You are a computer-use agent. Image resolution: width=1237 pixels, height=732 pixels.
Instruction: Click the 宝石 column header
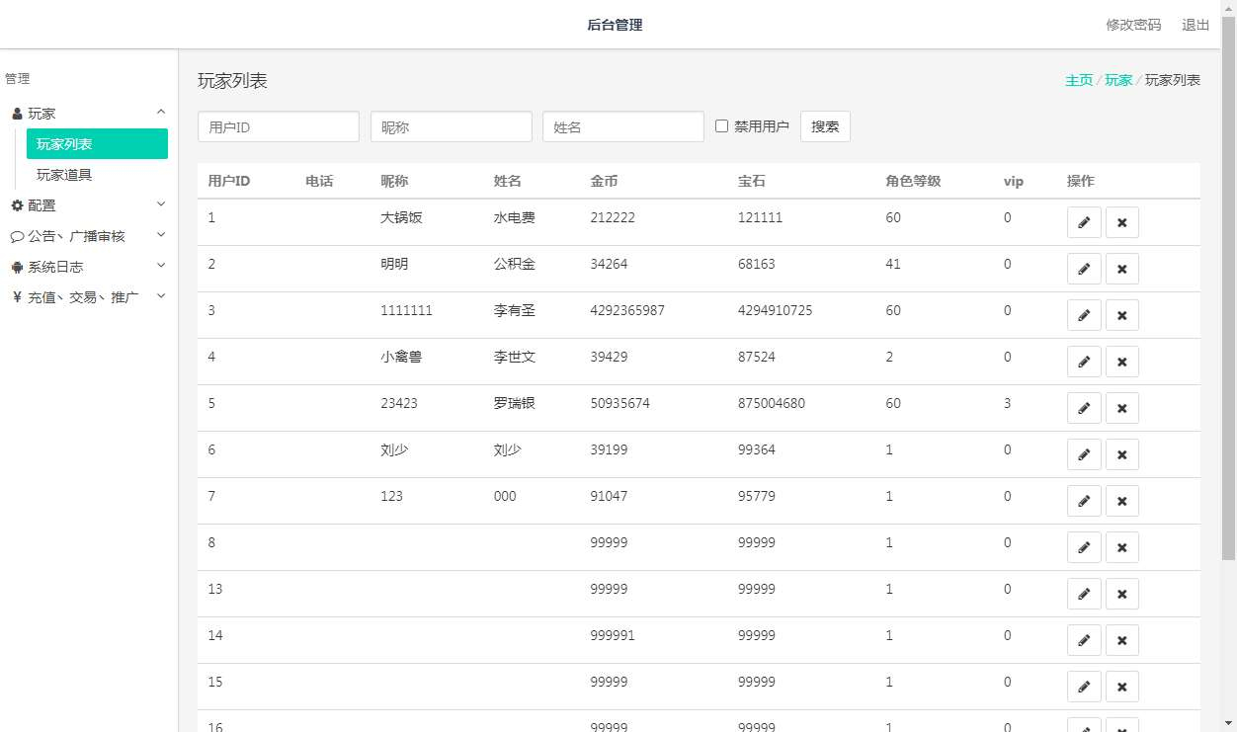(x=752, y=181)
